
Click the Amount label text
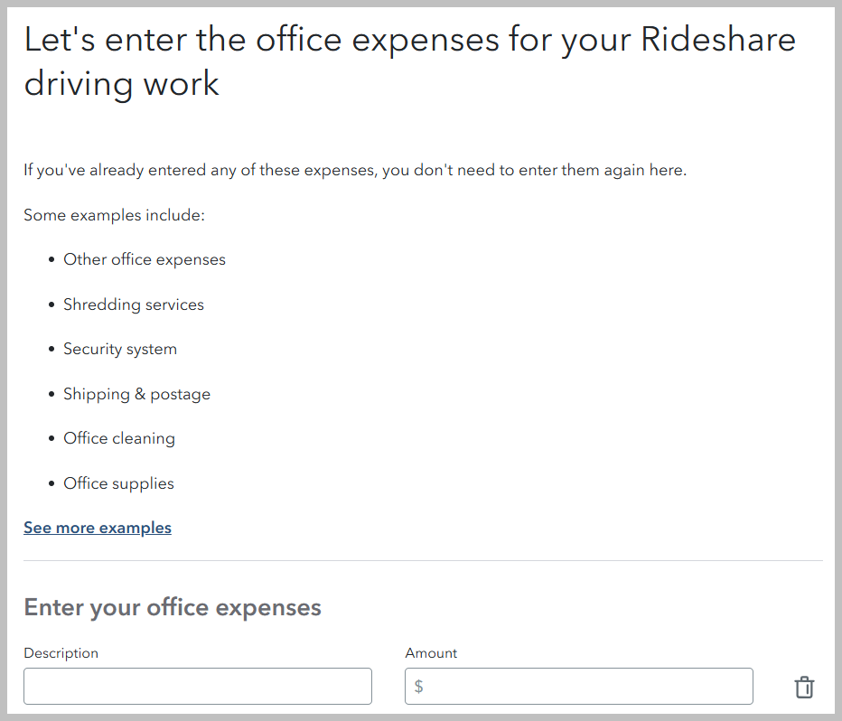431,653
